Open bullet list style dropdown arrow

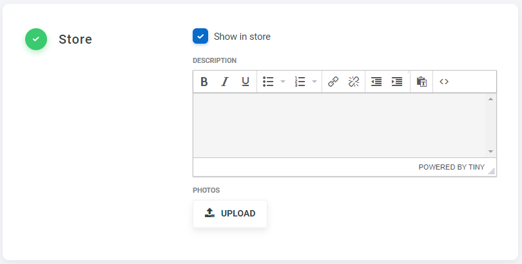pos(282,82)
